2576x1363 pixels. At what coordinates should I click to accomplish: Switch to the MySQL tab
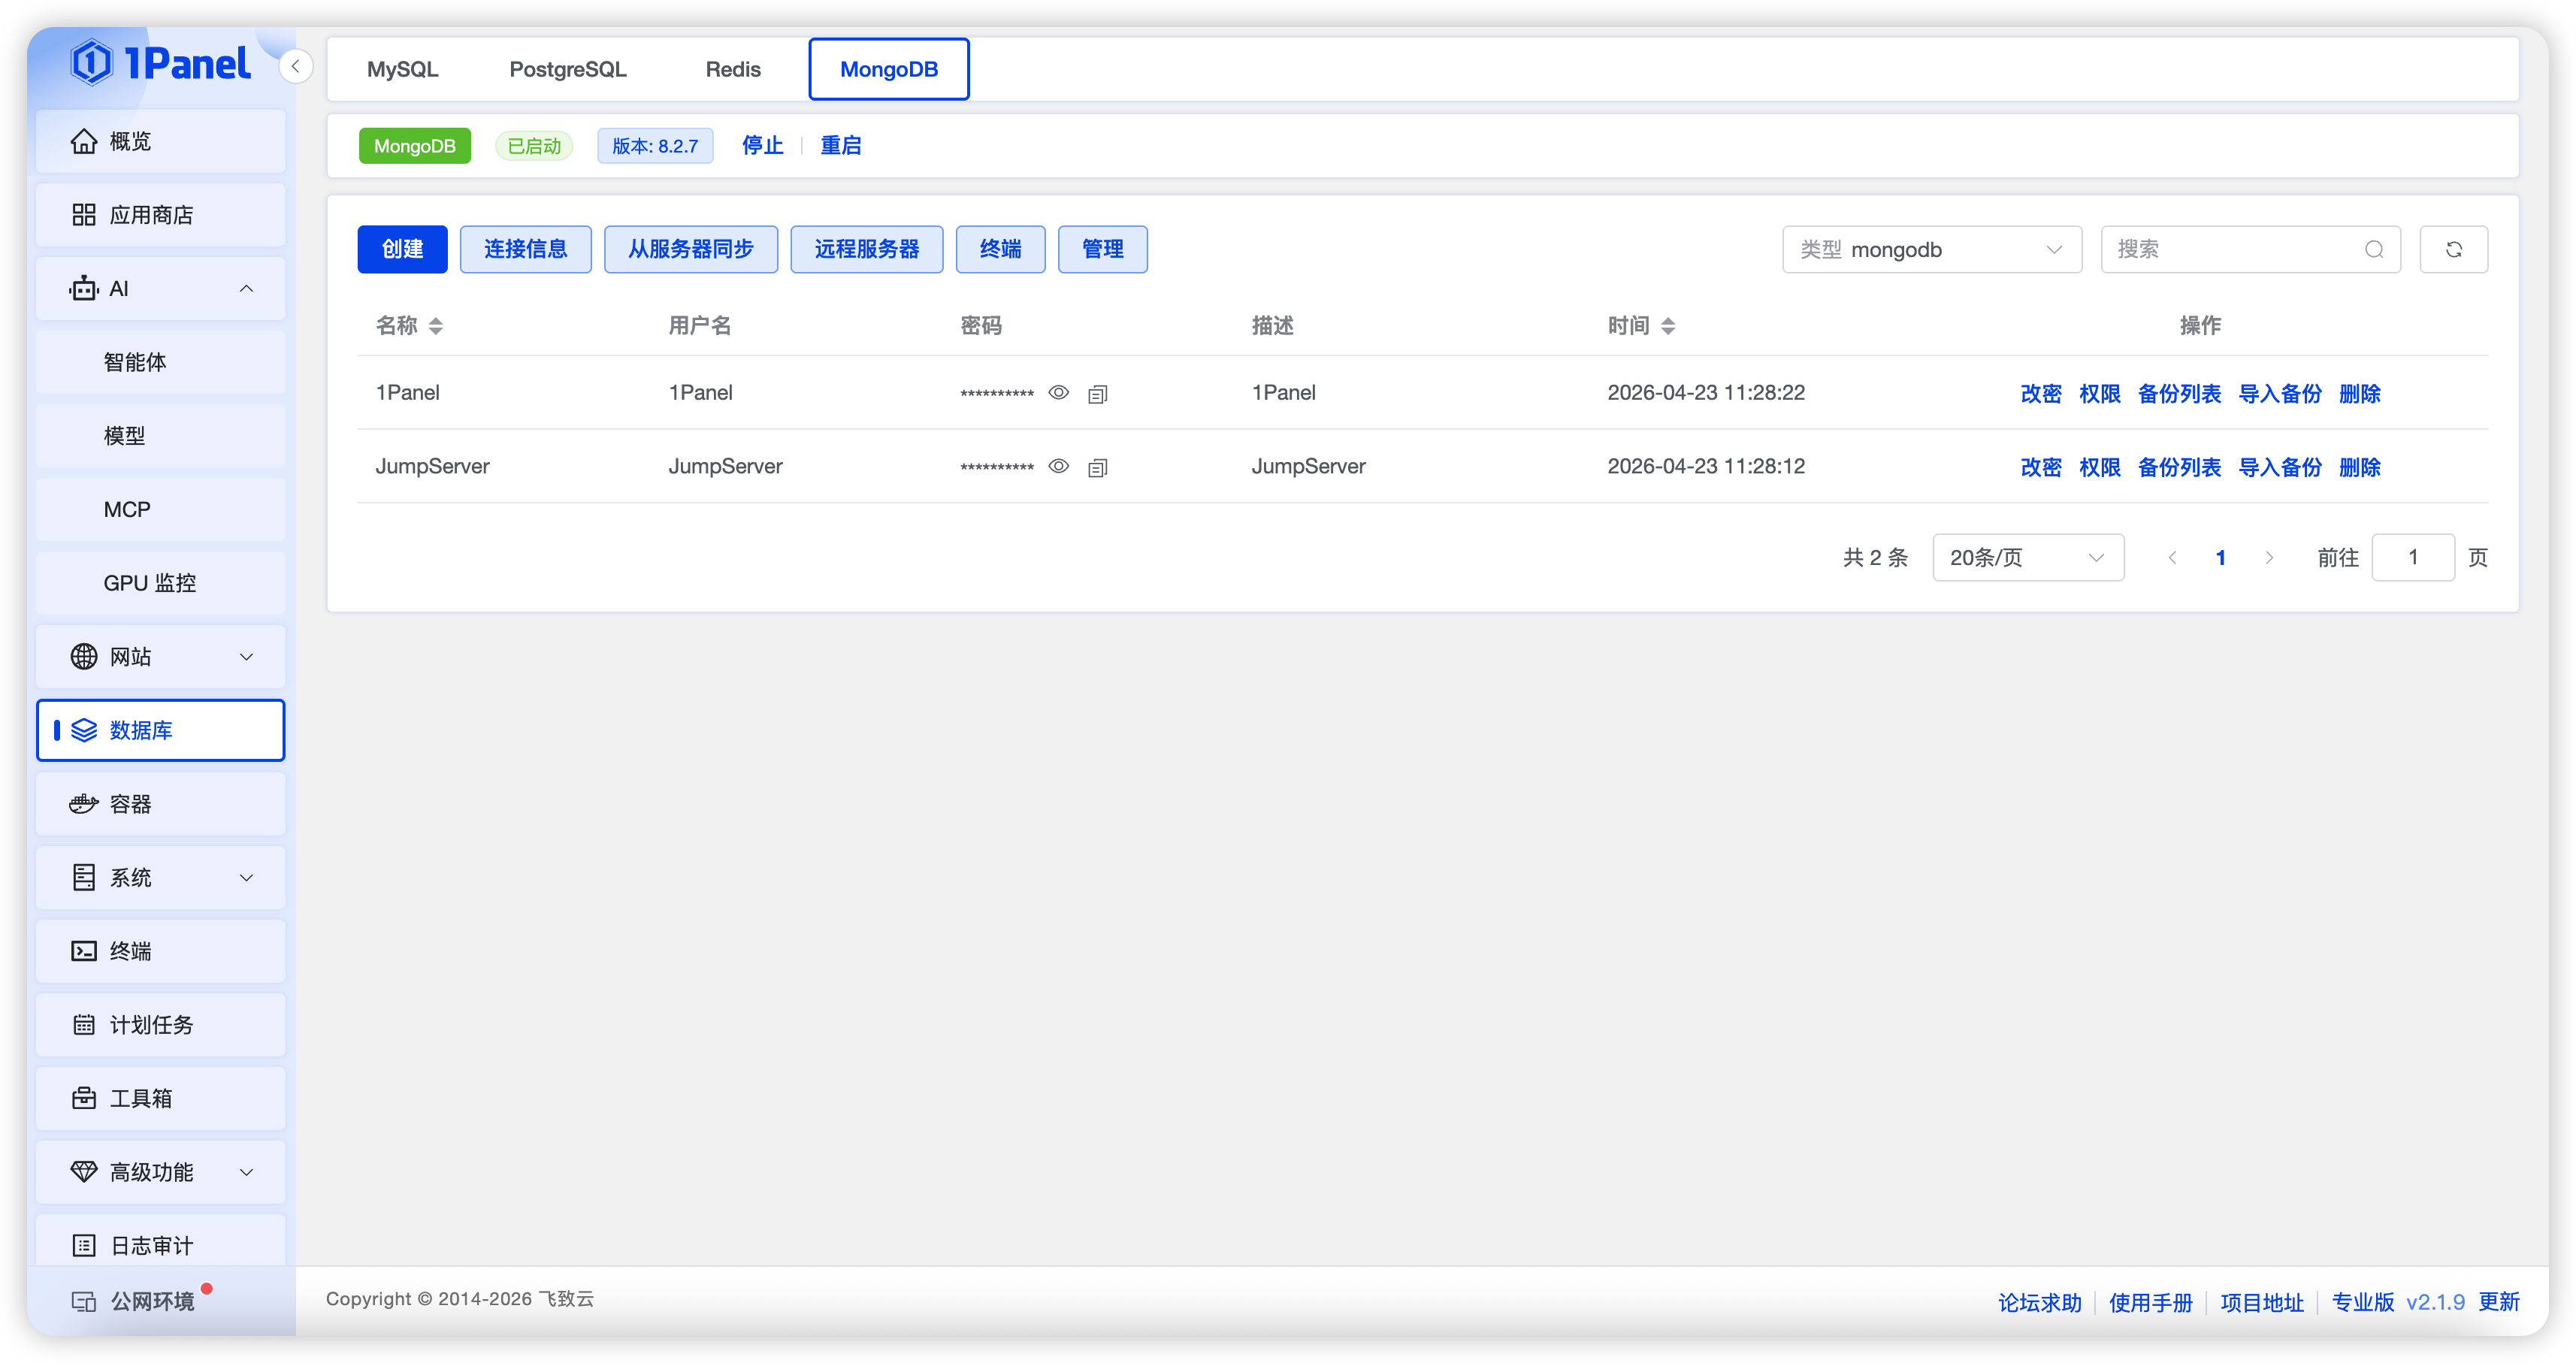coord(402,68)
